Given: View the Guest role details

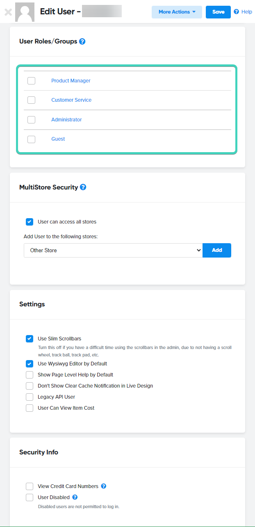Looking at the screenshot, I should point(58,139).
